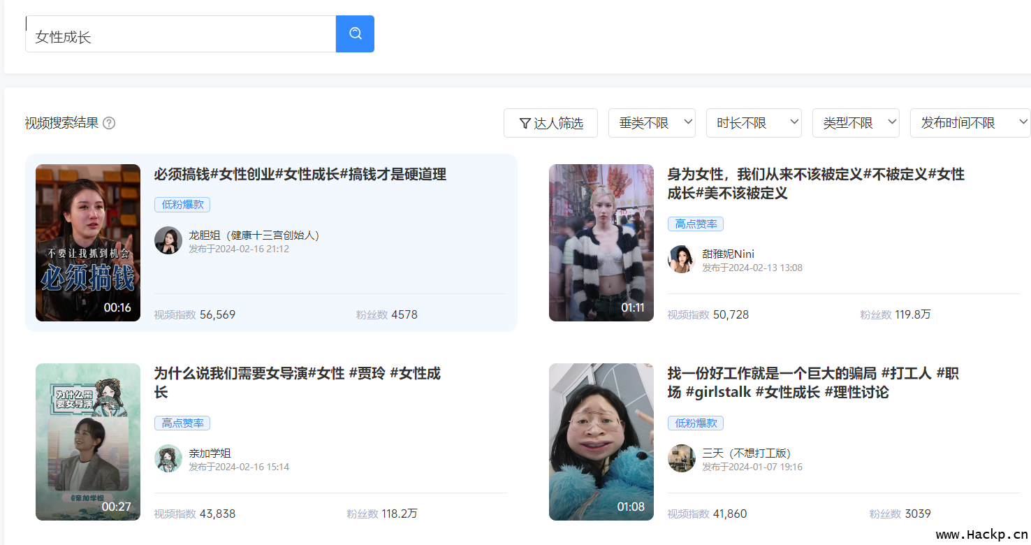Open the 为什么需要女导演 video thumbnail
Viewport: 1031px width, 545px height.
(x=88, y=442)
